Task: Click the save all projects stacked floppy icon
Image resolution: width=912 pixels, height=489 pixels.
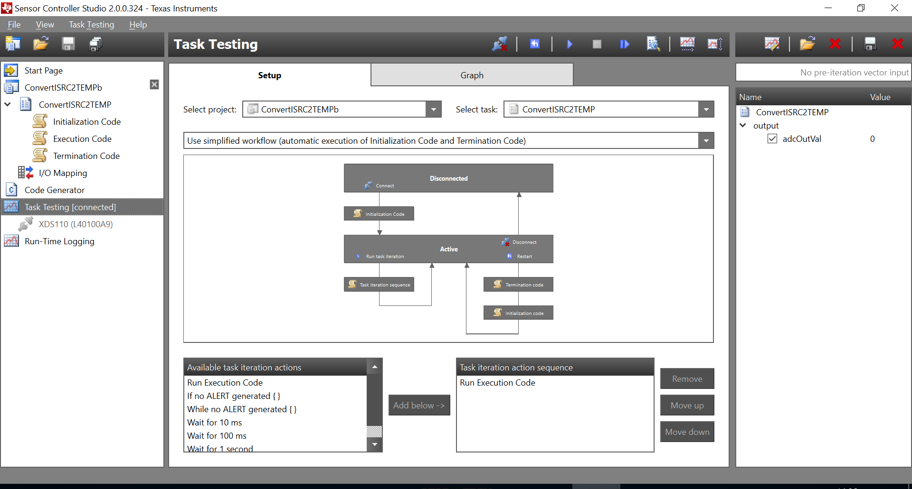Action: [x=96, y=44]
